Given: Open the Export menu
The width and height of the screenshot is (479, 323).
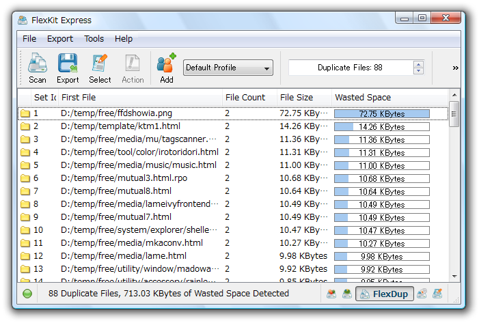Looking at the screenshot, I should (x=60, y=39).
